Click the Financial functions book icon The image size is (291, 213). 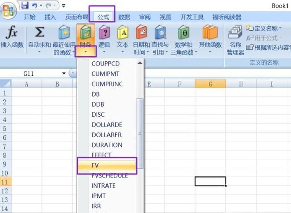pyautogui.click(x=86, y=33)
